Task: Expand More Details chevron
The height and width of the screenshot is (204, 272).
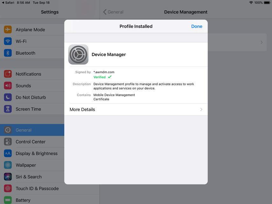Action: pos(201,109)
